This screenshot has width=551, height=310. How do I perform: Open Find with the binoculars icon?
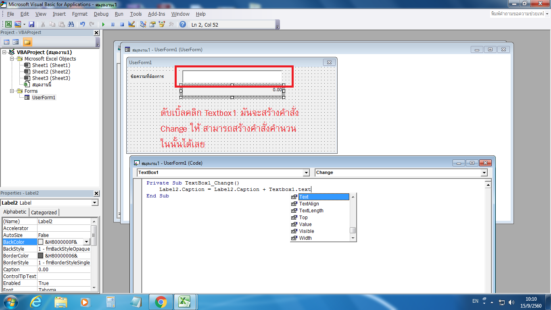(x=71, y=25)
